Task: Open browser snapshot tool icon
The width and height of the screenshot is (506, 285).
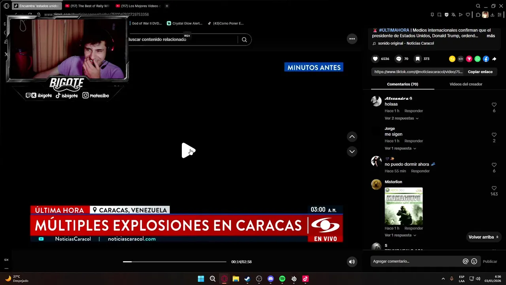Action: tap(439, 15)
